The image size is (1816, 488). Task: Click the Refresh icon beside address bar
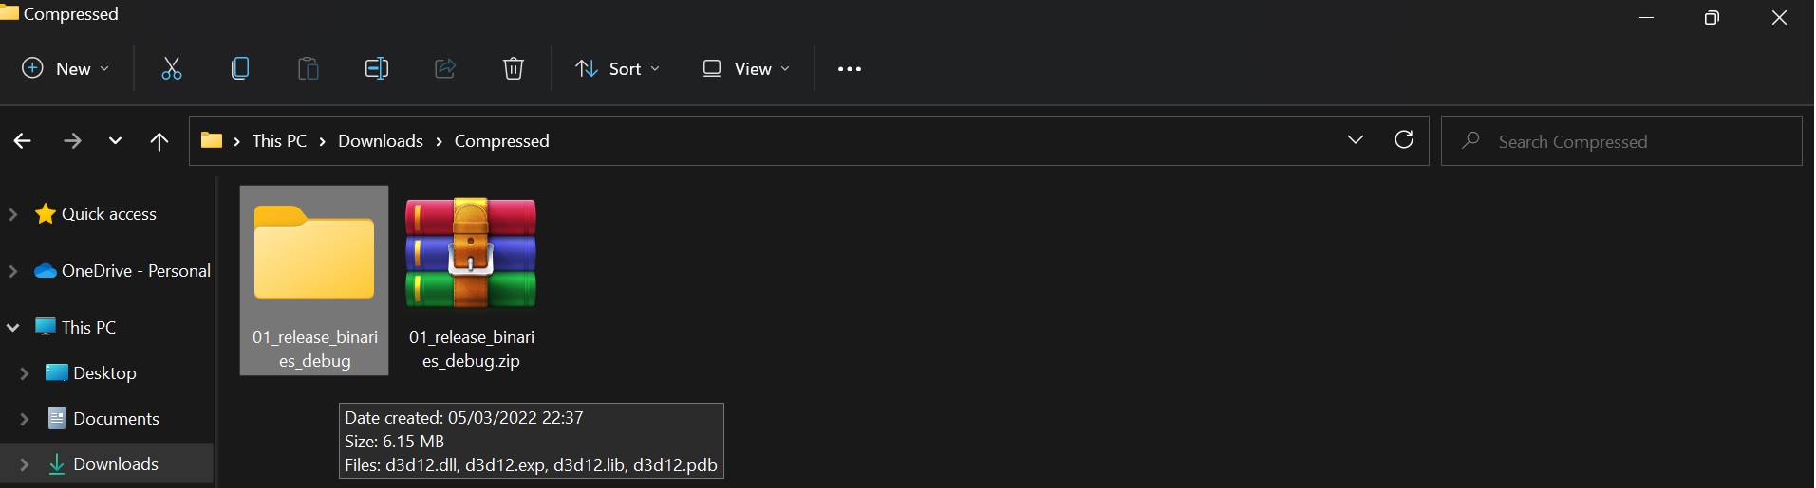click(x=1404, y=140)
